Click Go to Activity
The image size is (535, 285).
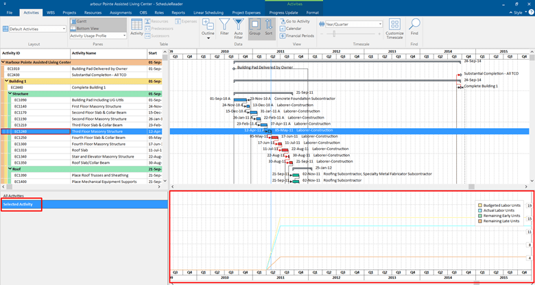tap(295, 21)
